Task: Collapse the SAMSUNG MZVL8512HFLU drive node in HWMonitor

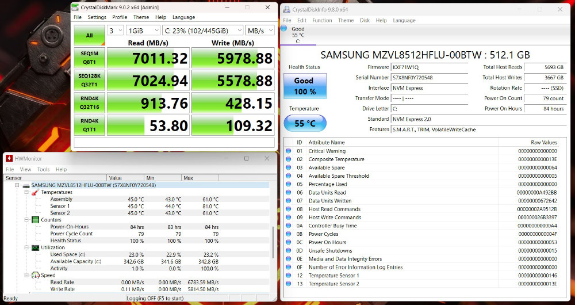Action: coord(17,185)
